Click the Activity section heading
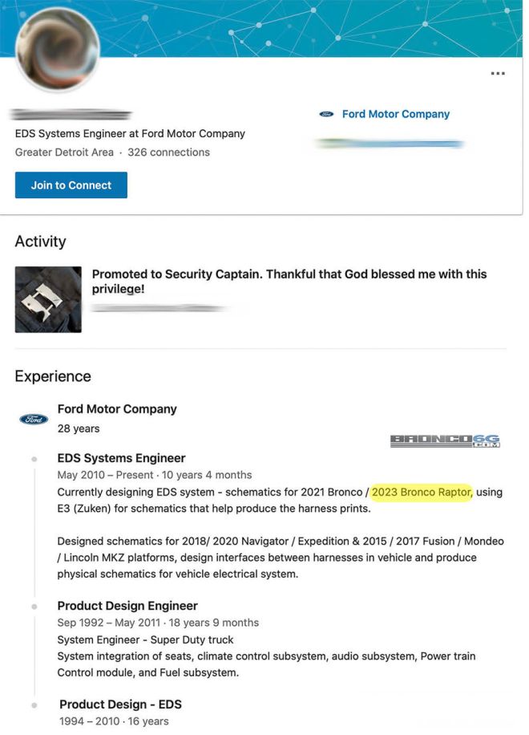Screen dimensions: 529x735 coord(40,242)
